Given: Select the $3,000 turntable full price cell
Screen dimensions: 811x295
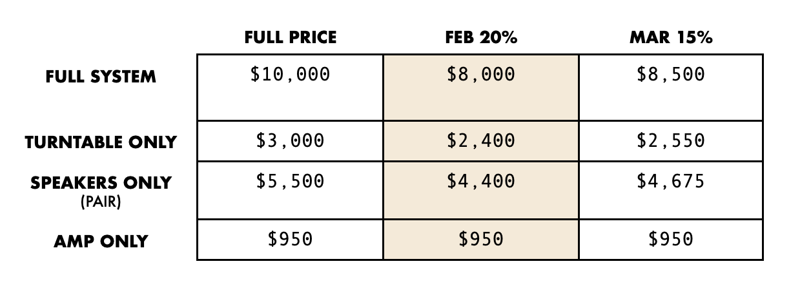Looking at the screenshot, I should [290, 140].
